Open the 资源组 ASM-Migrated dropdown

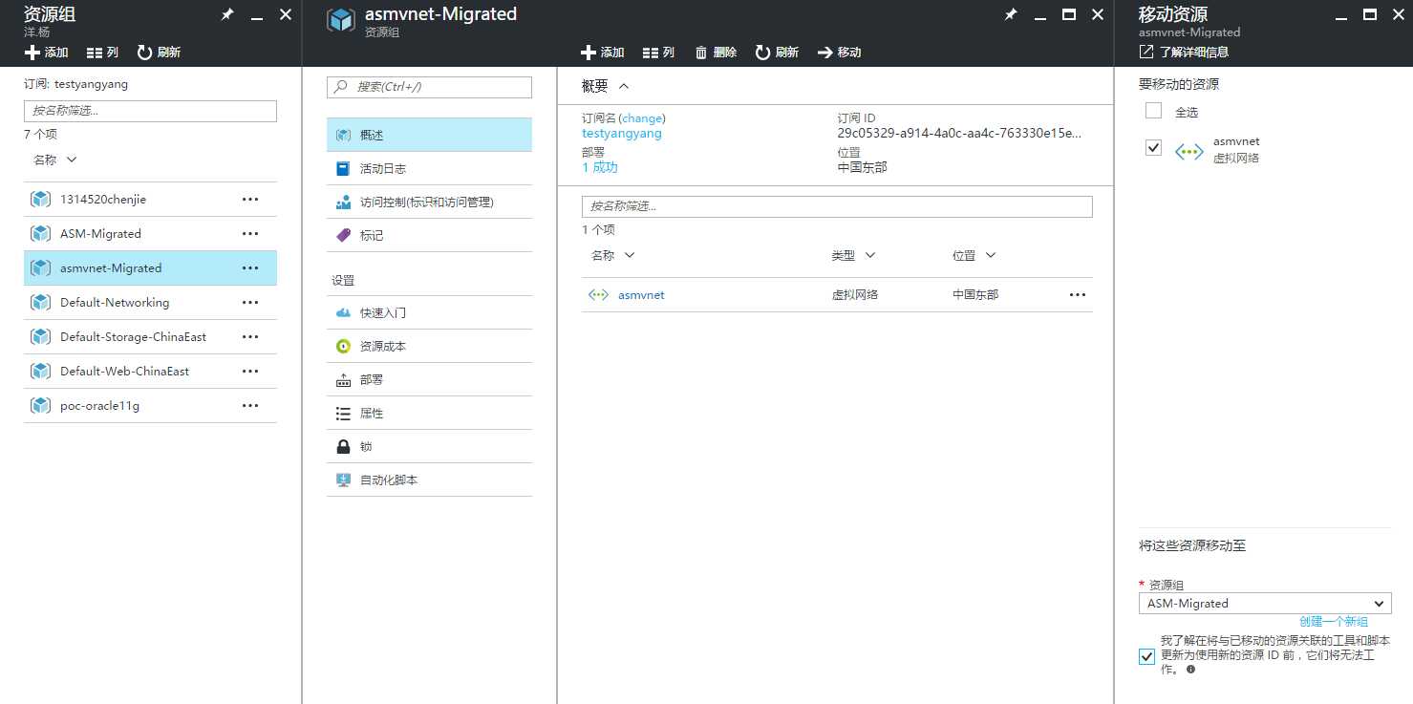pyautogui.click(x=1265, y=604)
